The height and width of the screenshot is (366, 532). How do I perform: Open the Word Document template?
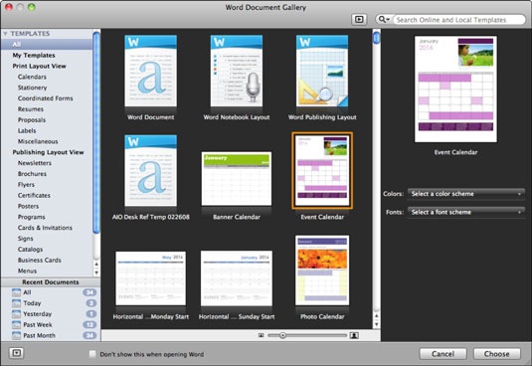coord(150,71)
